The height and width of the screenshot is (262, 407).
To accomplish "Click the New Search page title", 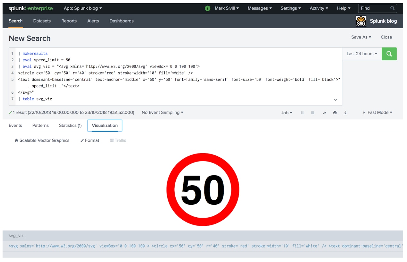I will [30, 39].
